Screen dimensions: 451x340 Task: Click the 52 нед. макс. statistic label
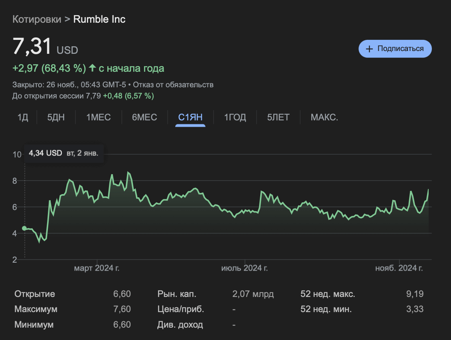click(327, 295)
